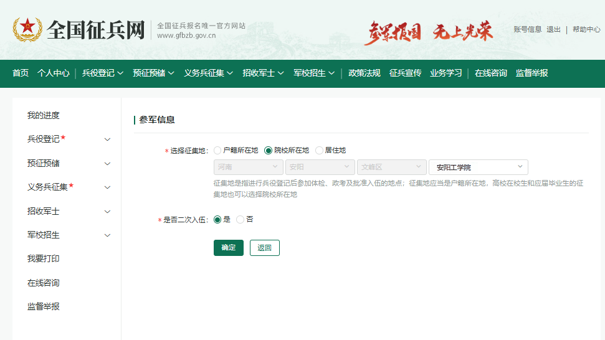Click the 确定 confirm button

pos(229,248)
